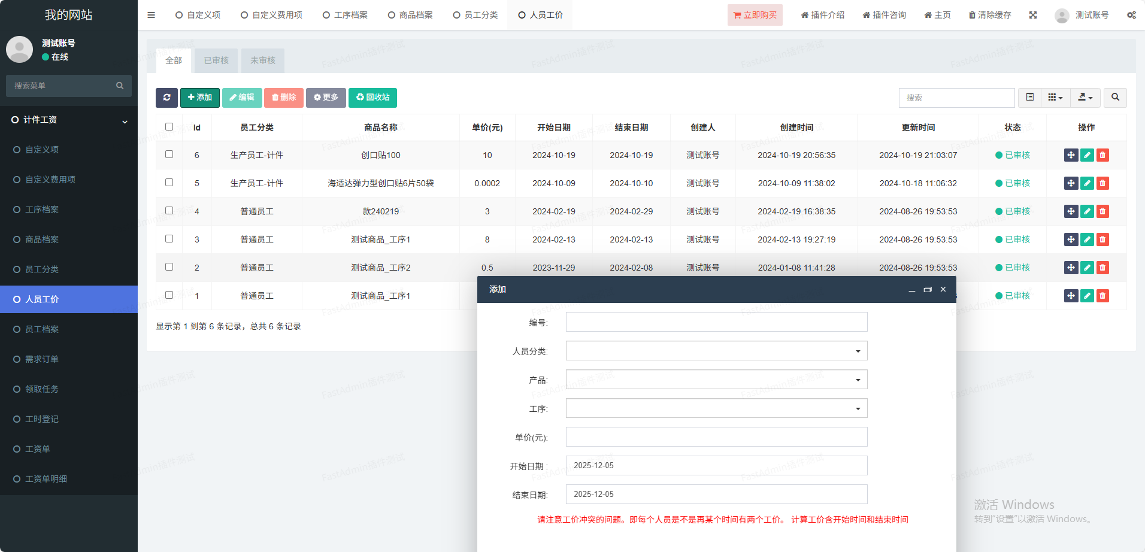Click the green 添加 button
1145x552 pixels.
tap(199, 98)
